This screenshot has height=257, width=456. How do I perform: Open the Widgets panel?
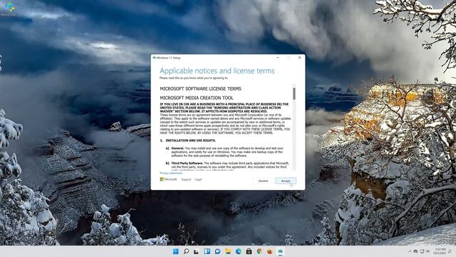(x=207, y=251)
